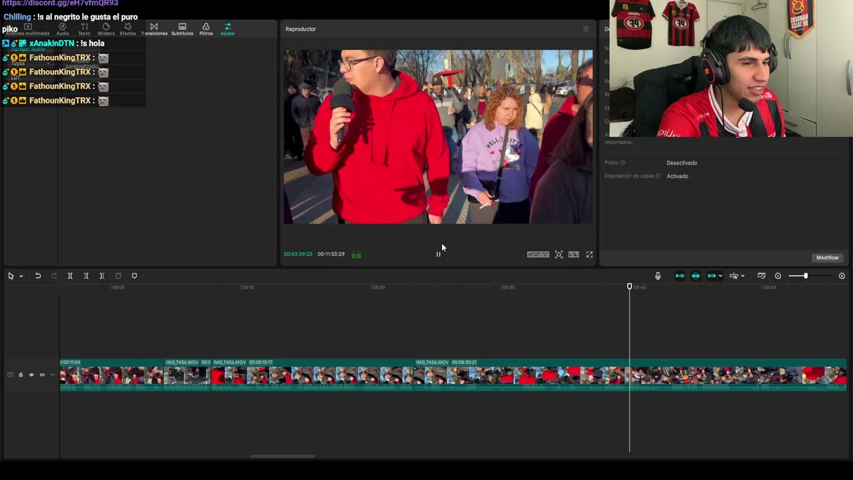Select the pointer selection tool
This screenshot has width=853, height=480.
pyautogui.click(x=11, y=276)
